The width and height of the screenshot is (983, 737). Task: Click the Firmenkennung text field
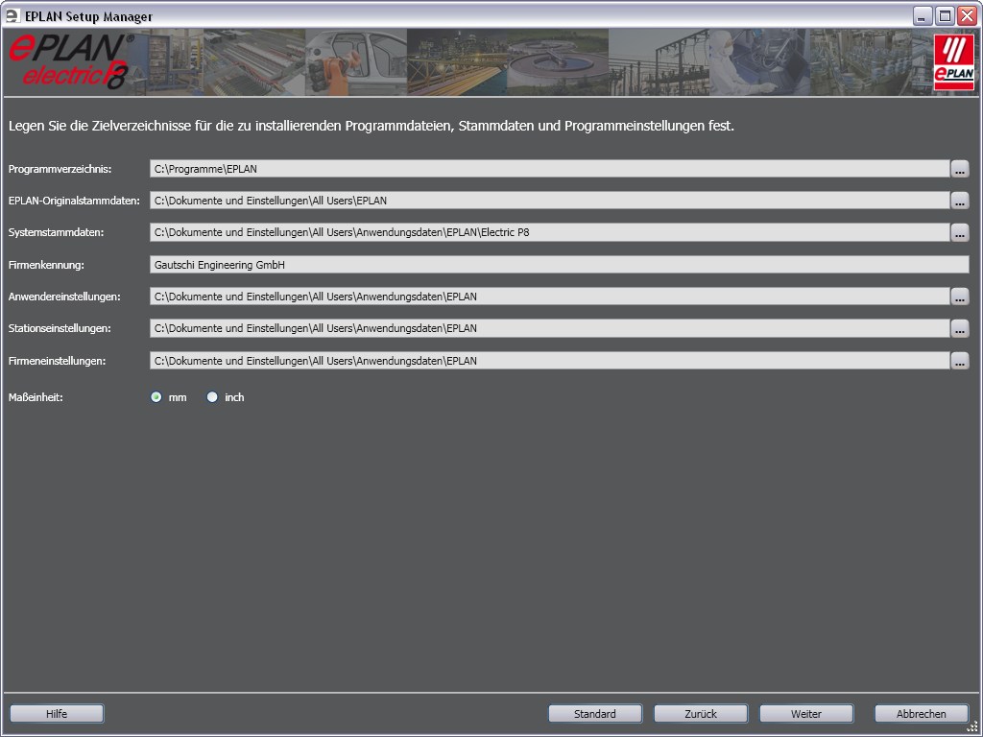[560, 265]
